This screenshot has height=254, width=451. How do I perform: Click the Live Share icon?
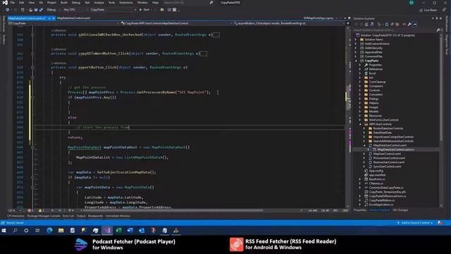(x=421, y=10)
